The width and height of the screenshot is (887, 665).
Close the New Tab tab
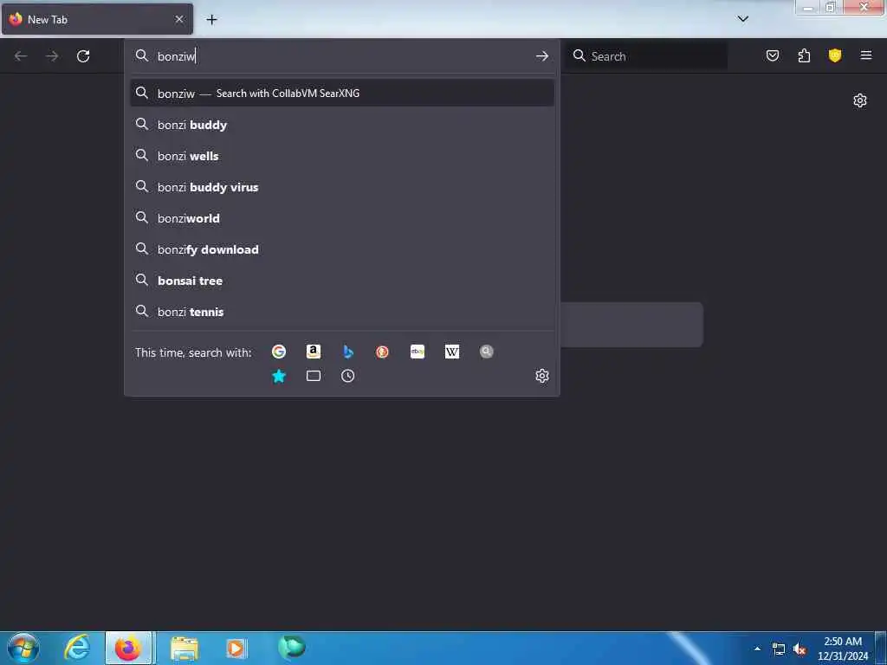click(x=179, y=20)
